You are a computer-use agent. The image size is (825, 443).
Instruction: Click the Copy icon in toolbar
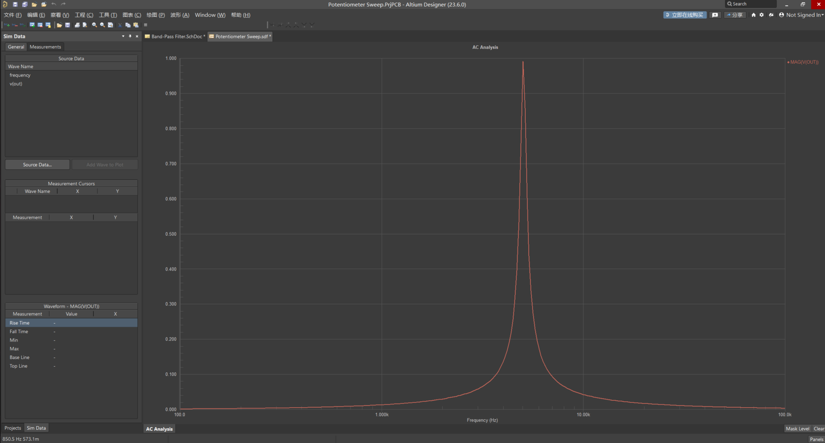[128, 25]
